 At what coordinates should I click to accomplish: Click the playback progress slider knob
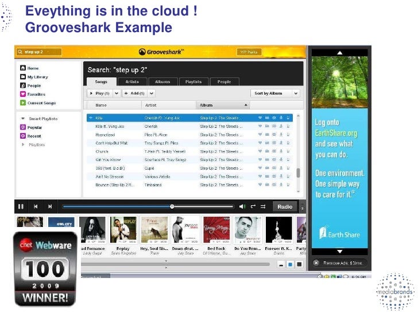pos(172,206)
